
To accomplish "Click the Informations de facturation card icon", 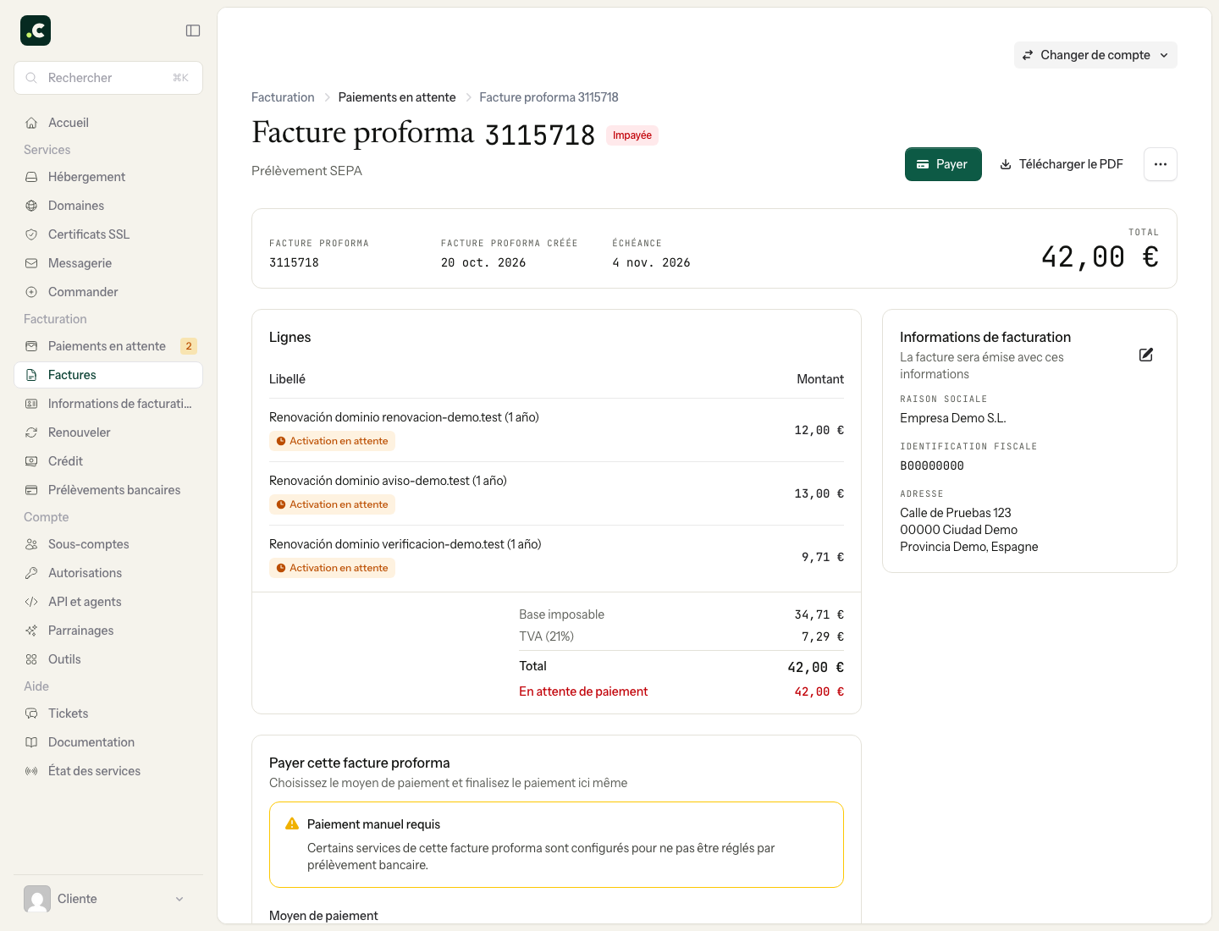I will click(x=31, y=404).
